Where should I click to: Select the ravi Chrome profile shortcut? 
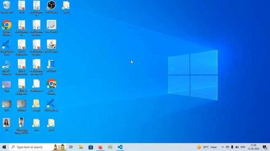tap(51, 87)
